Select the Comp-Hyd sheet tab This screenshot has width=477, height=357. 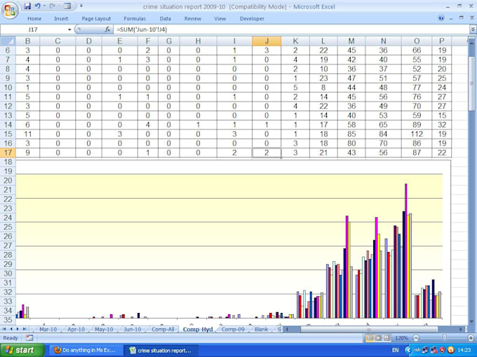pos(198,330)
